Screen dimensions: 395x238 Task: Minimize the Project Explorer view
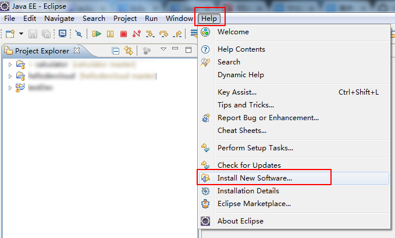[x=175, y=48]
